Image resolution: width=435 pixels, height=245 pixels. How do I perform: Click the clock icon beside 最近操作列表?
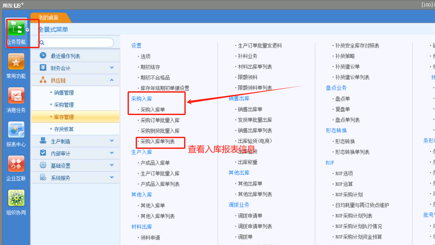[43, 56]
